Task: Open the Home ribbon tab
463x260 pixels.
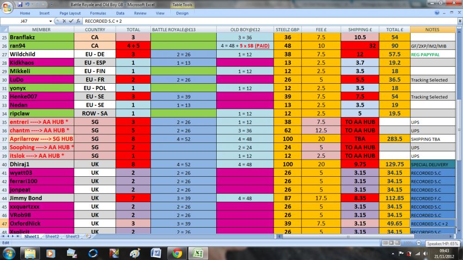Action: point(25,13)
